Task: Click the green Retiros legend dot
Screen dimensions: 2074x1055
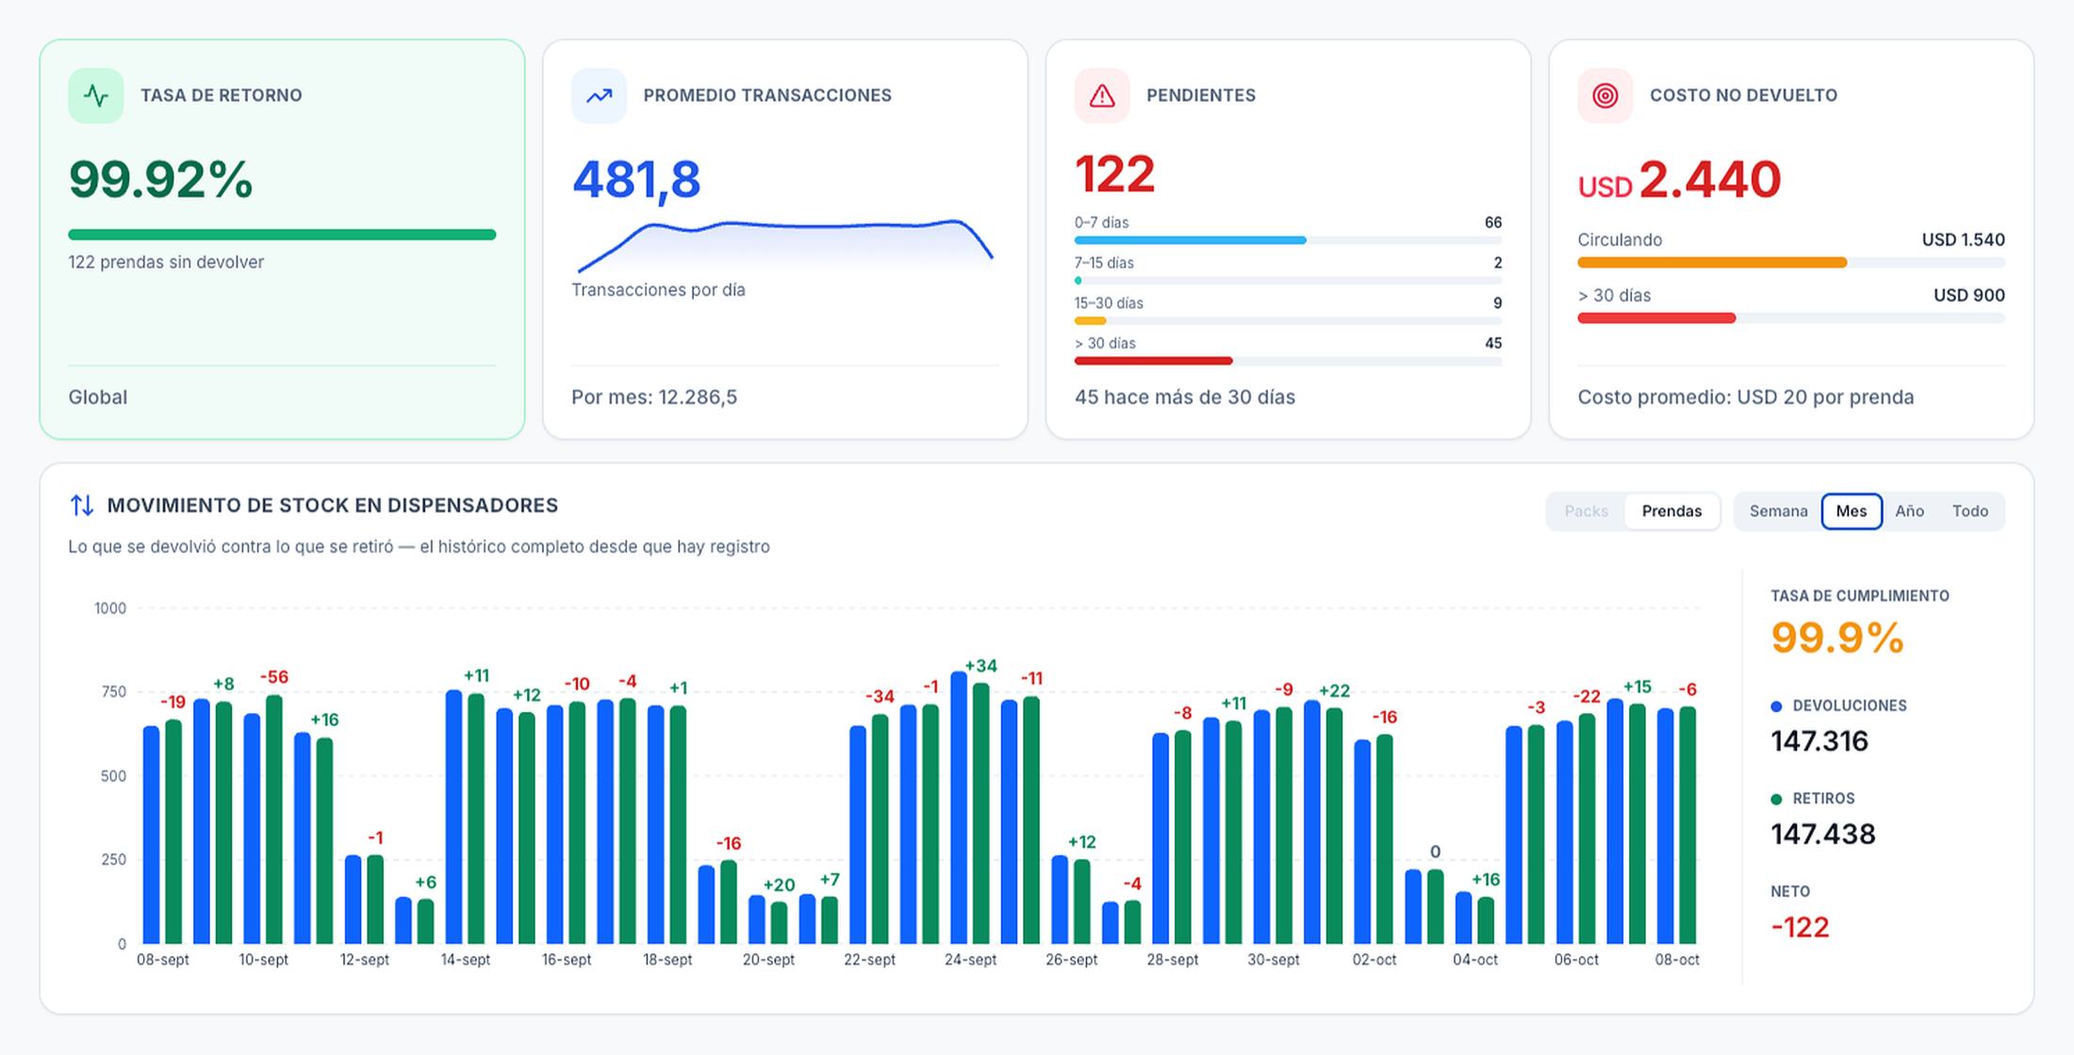Action: (1776, 799)
